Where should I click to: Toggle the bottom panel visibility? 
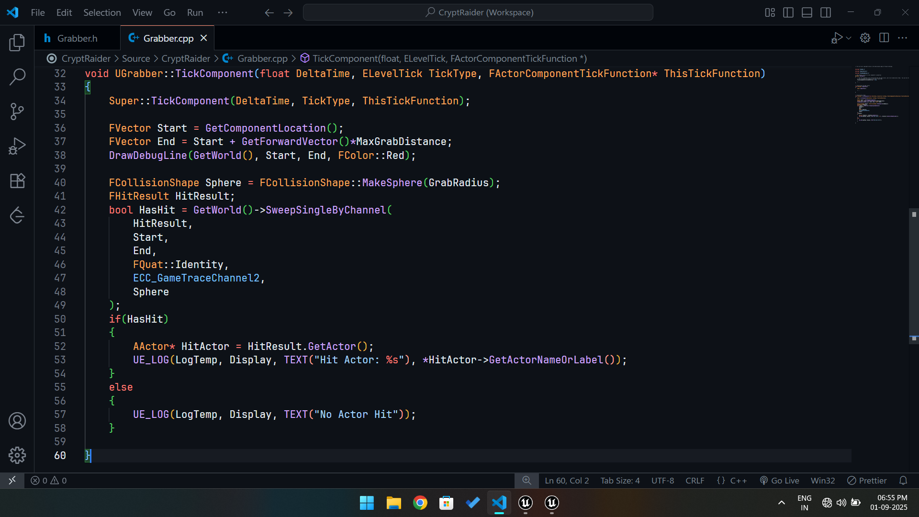tap(807, 12)
